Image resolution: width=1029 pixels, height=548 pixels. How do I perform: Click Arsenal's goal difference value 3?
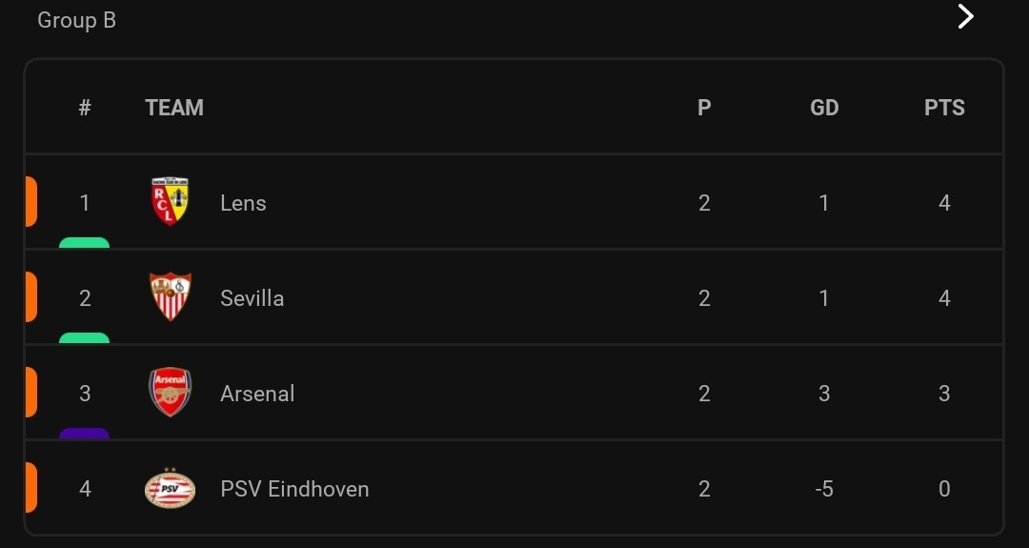824,393
